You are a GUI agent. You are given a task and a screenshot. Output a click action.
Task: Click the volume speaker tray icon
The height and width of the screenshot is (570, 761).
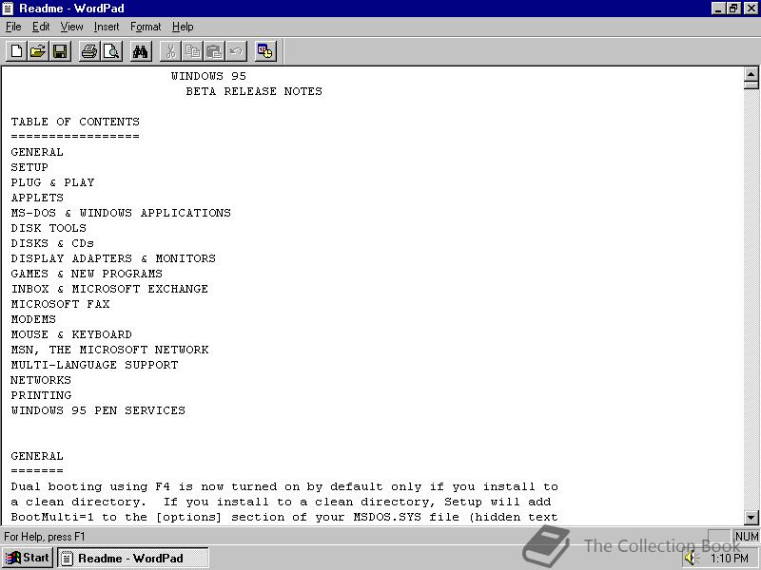691,559
